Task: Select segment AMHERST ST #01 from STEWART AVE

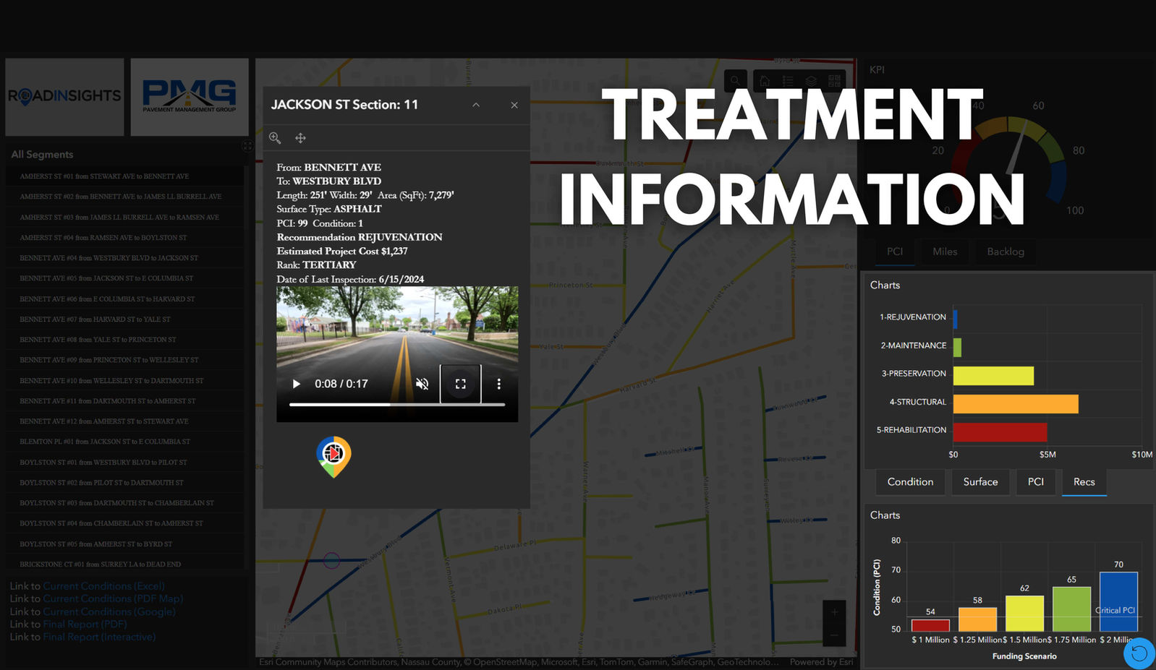Action: [124, 176]
